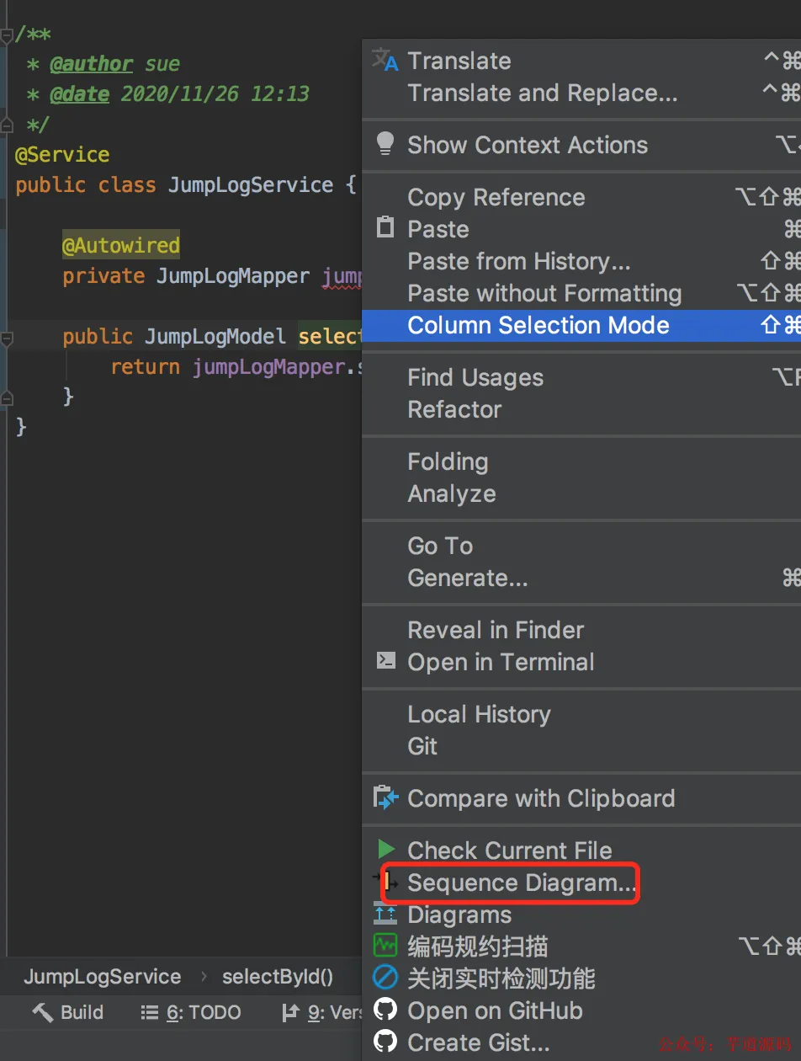This screenshot has width=801, height=1061.
Task: Collapse the selectById method fold marker
Action: [7, 339]
